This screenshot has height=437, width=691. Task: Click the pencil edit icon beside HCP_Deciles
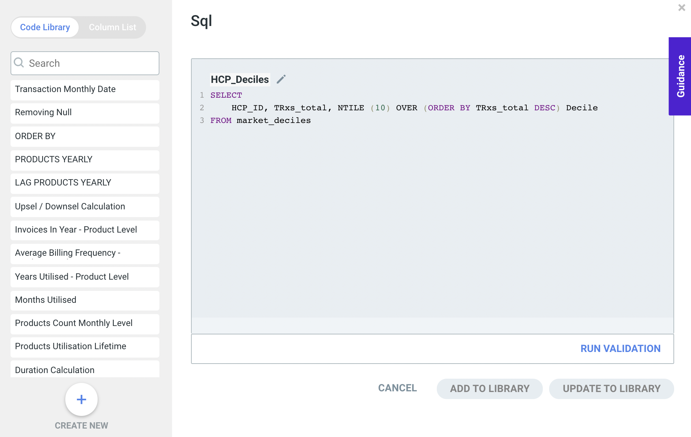point(281,79)
